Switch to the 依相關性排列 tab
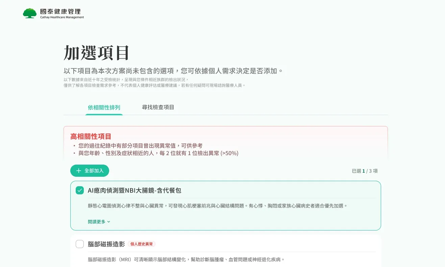Image resolution: width=445 pixels, height=267 pixels. click(104, 107)
